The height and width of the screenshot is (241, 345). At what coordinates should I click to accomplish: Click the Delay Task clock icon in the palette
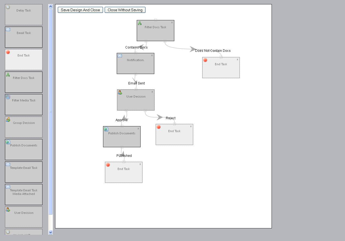point(8,7)
